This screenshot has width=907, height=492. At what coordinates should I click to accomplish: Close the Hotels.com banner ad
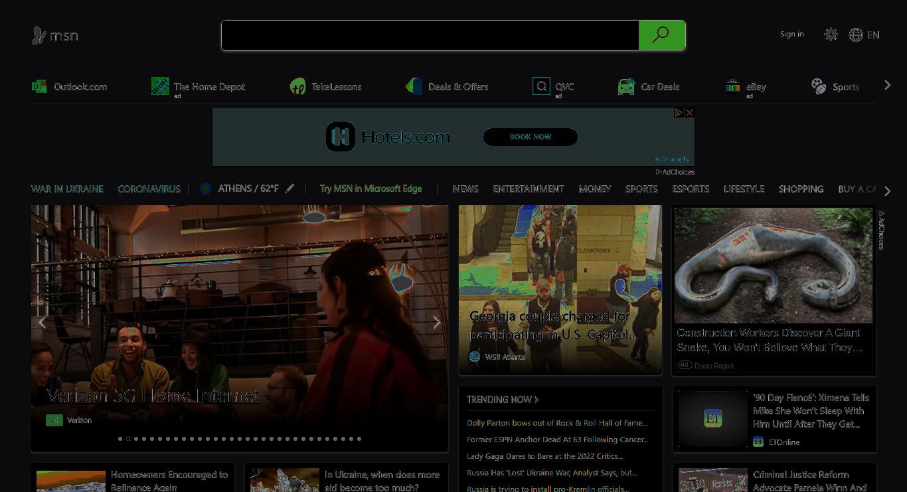pyautogui.click(x=689, y=112)
